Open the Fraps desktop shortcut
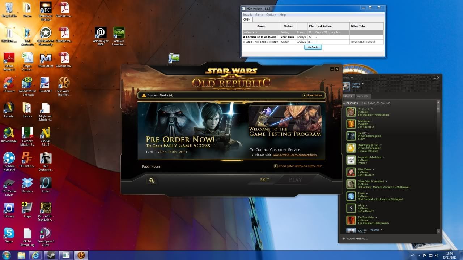The image size is (463, 260). tap(27, 210)
